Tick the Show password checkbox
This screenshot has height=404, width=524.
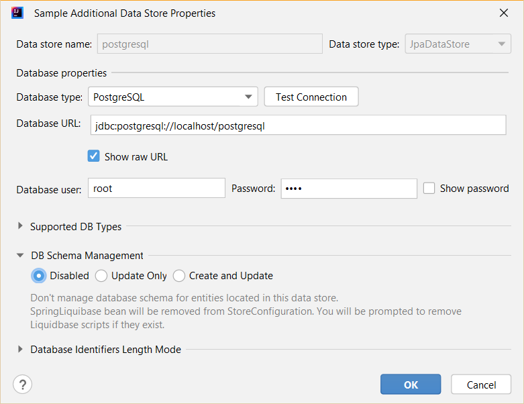click(x=429, y=188)
